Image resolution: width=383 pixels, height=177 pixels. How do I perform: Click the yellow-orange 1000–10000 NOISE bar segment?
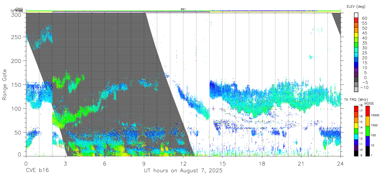367,121
